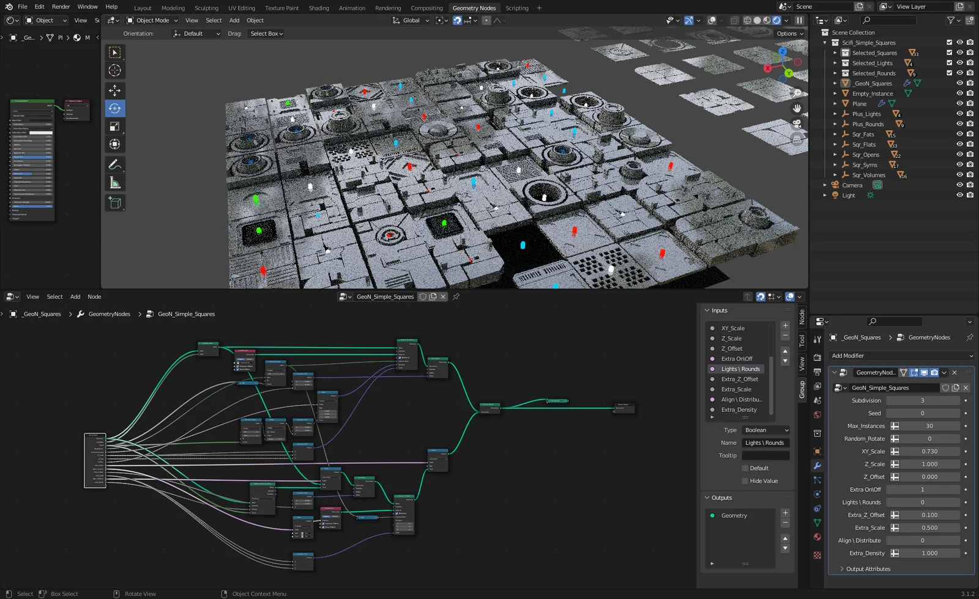Choose the Annotate pencil tool

point(114,164)
